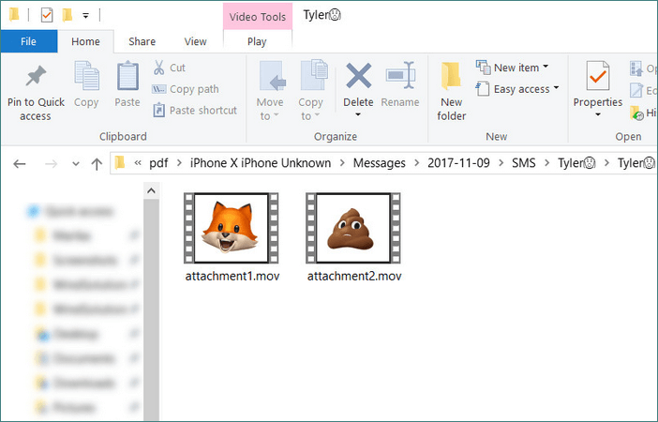This screenshot has width=658, height=422.
Task: Choose Paste shortcut option
Action: click(195, 111)
